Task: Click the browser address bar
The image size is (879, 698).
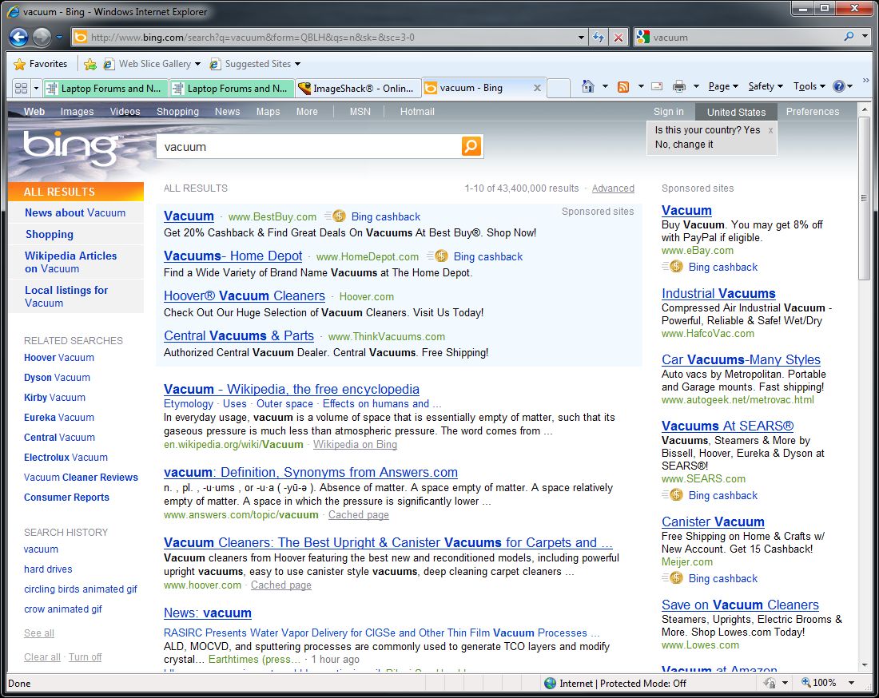Action: coord(332,38)
